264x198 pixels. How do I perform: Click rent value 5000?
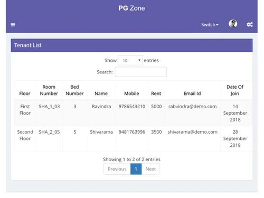click(156, 107)
